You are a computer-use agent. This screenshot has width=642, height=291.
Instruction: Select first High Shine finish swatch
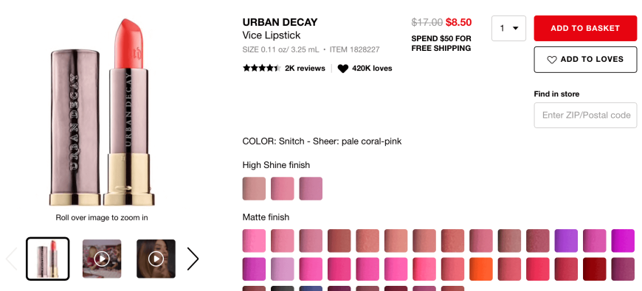click(x=254, y=189)
